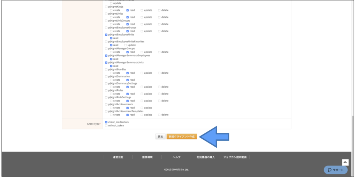
Task: Enable delete under pjMgmtAchievementTemplates
Action: point(159,115)
